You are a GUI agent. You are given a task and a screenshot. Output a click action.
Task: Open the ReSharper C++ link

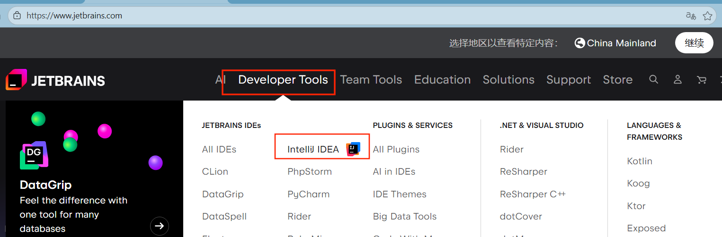pyautogui.click(x=533, y=194)
